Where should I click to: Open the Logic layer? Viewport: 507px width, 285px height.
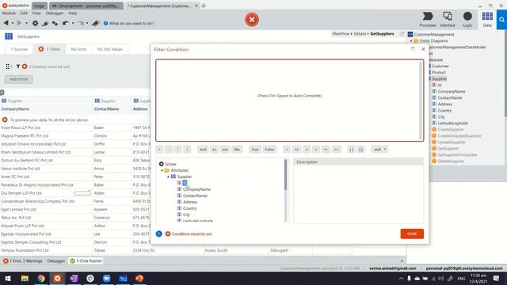pos(467,19)
